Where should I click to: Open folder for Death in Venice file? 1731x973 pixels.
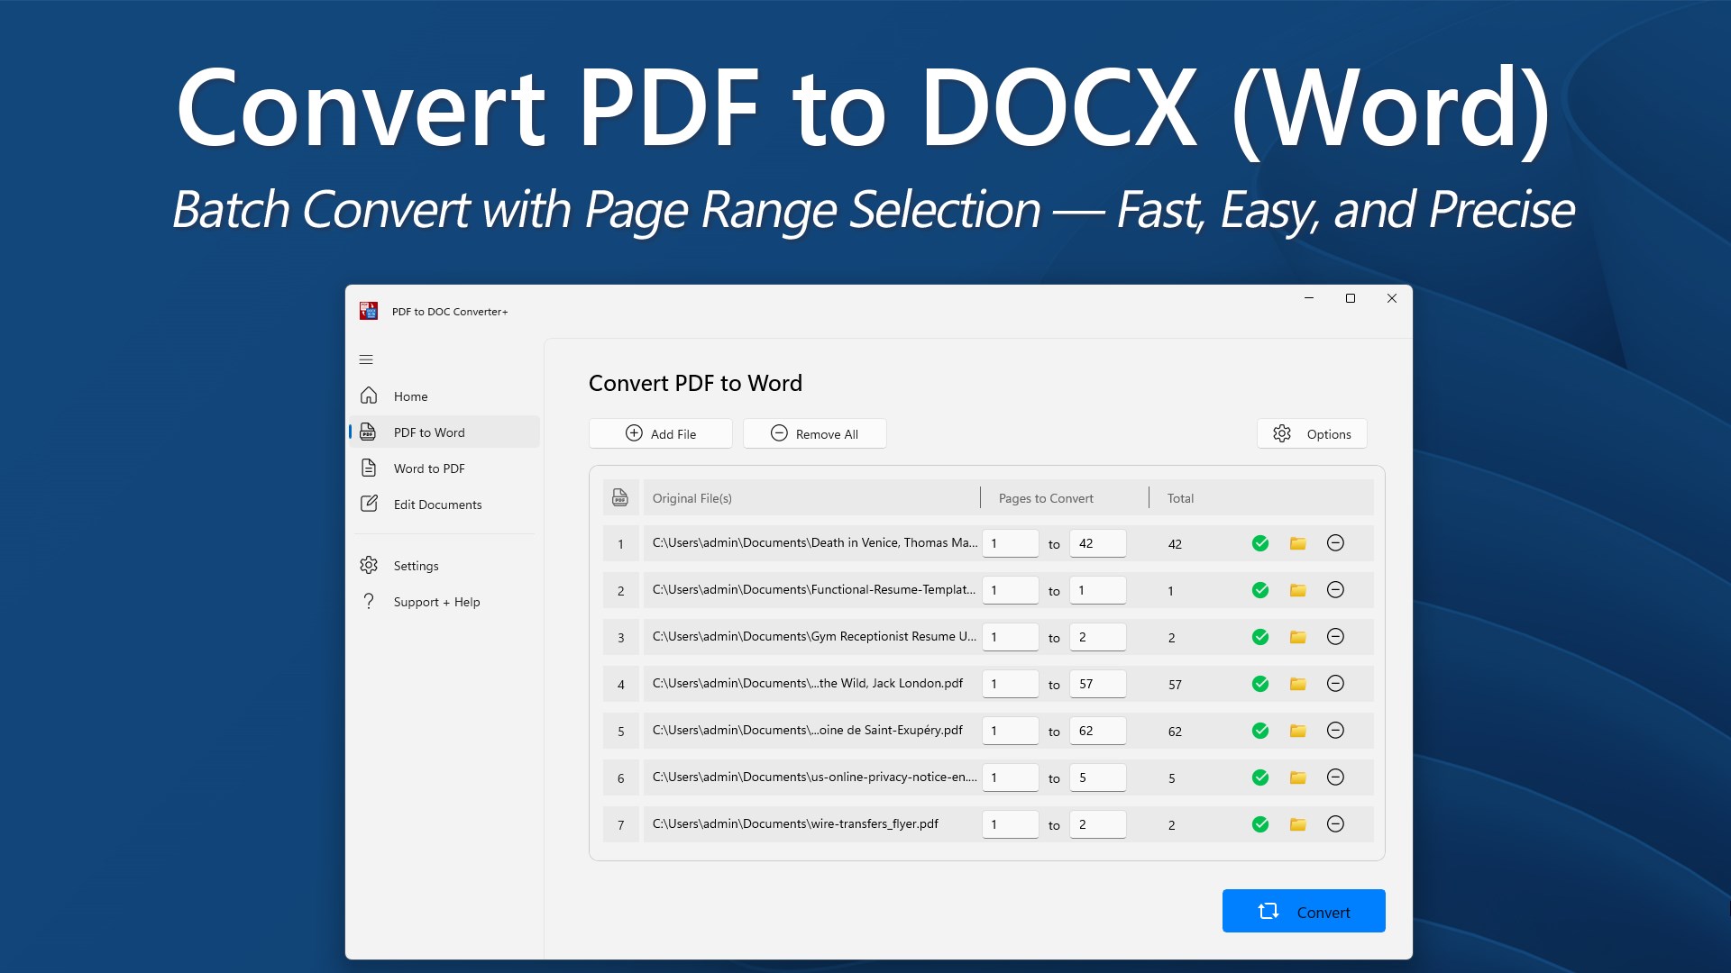point(1297,543)
